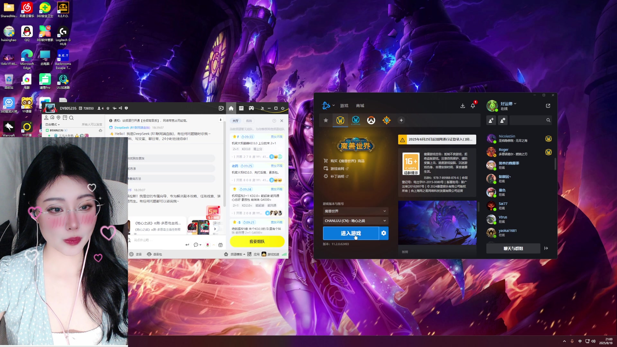Open the YY gift box icon
The image size is (617, 347).
220,245
